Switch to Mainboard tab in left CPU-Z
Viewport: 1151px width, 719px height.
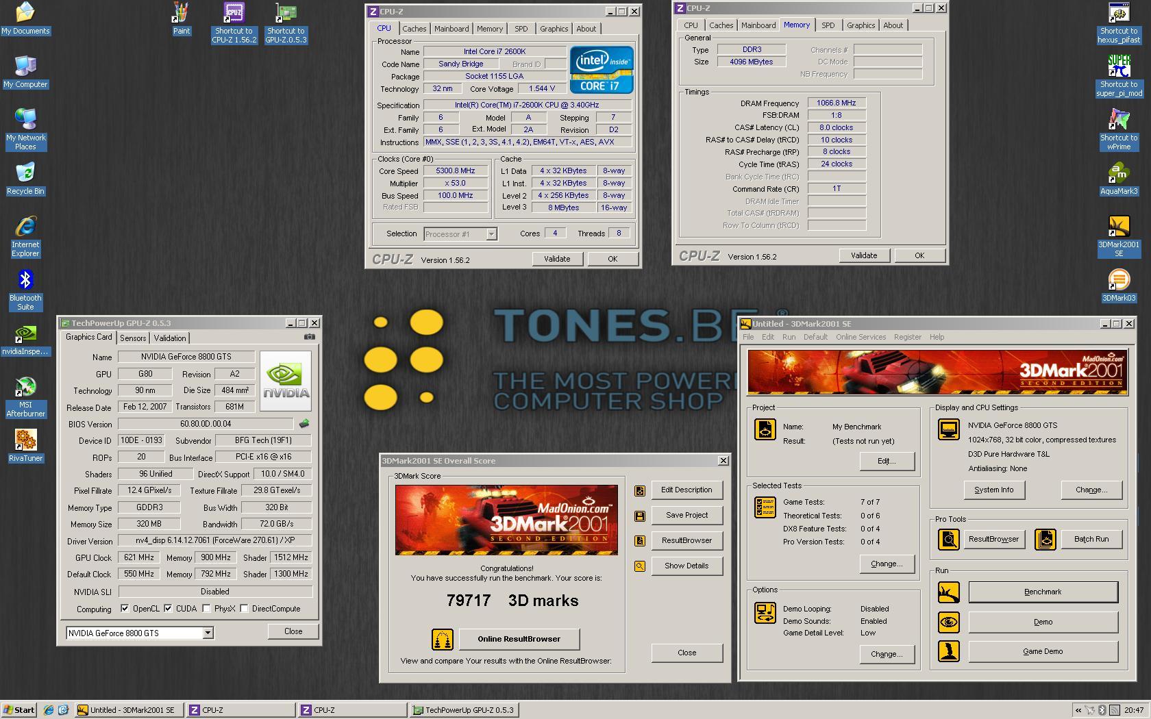(x=451, y=29)
